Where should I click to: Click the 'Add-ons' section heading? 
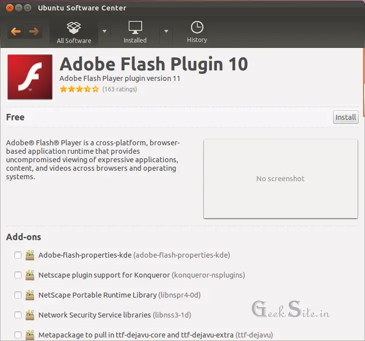click(23, 237)
